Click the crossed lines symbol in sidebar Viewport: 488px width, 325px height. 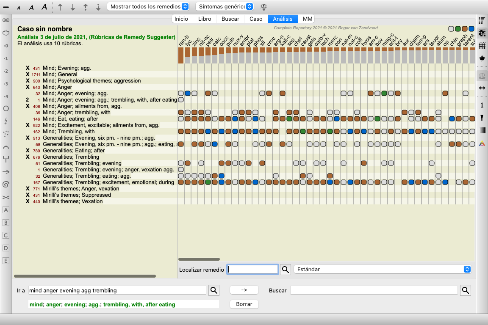(6, 197)
